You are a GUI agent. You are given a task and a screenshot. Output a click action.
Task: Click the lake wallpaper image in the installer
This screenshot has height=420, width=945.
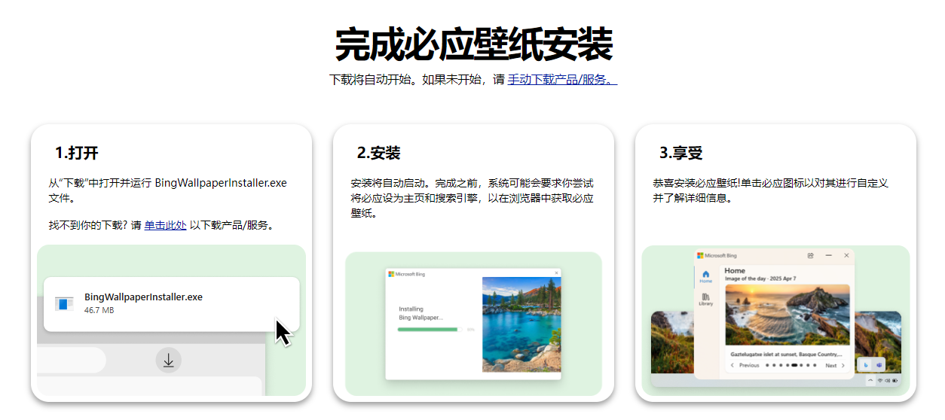pyautogui.click(x=521, y=324)
